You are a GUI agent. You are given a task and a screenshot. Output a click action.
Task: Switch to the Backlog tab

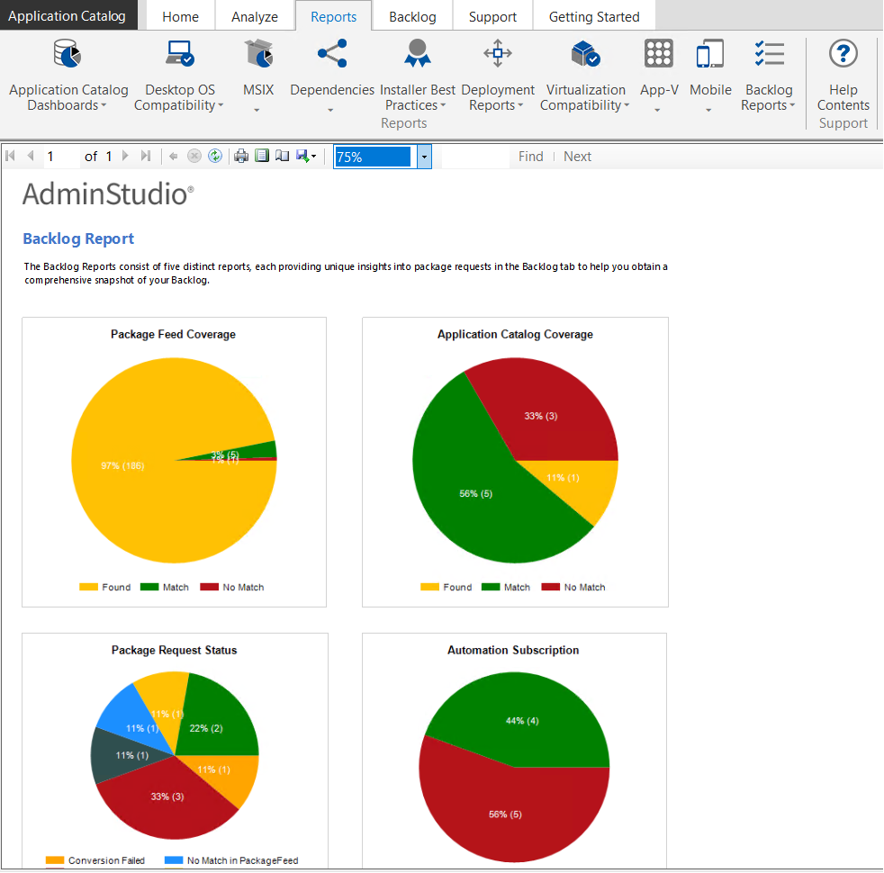(x=412, y=17)
